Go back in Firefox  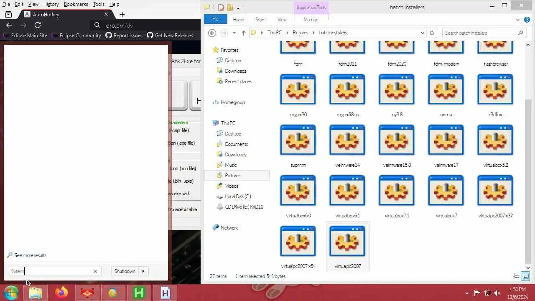(x=9, y=25)
